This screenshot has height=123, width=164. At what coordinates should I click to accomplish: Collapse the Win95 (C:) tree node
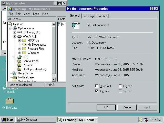(x=15, y=36)
